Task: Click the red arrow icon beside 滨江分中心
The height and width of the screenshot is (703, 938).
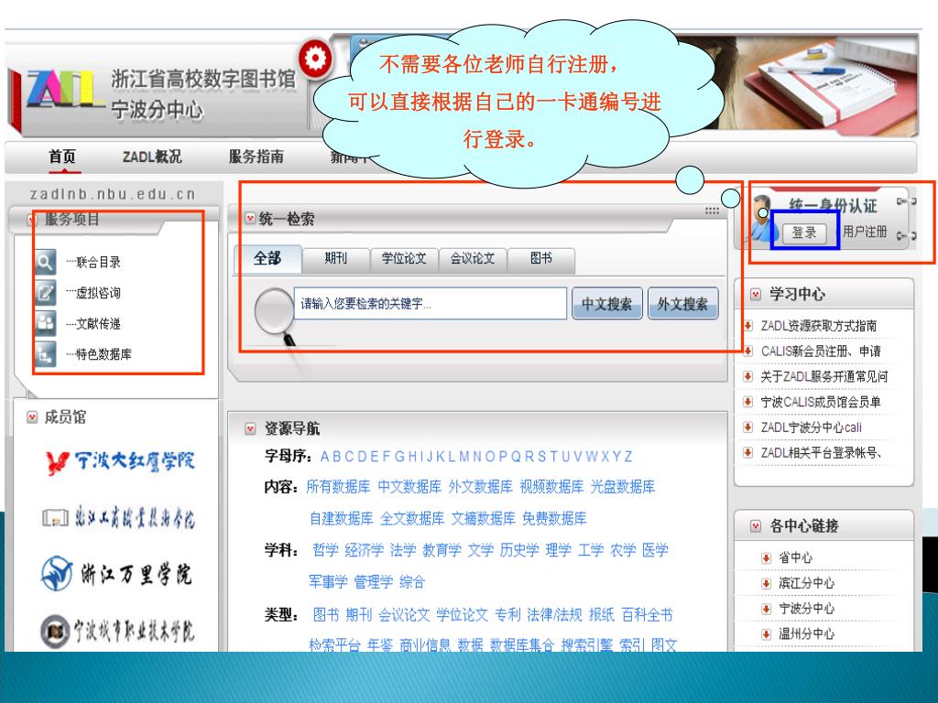Action: 766,583
